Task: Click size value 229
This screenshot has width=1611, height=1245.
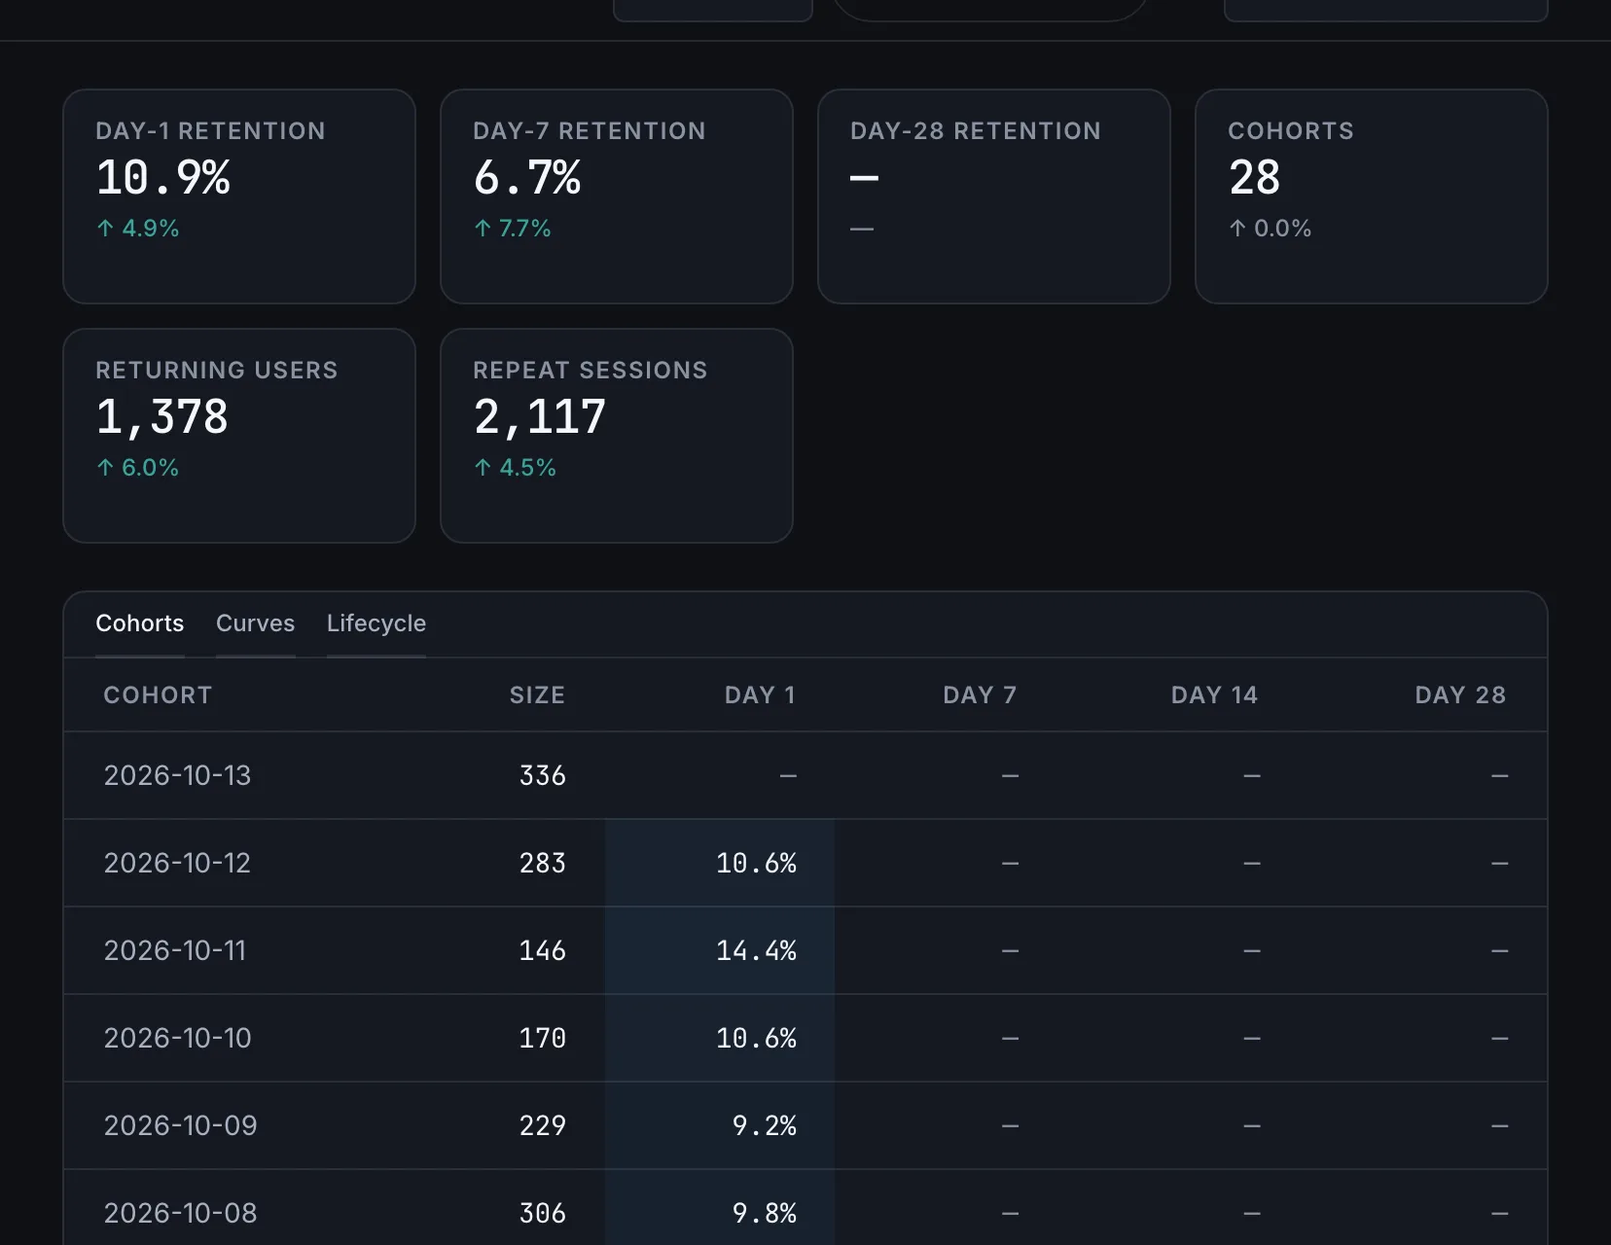Action: tap(542, 1125)
